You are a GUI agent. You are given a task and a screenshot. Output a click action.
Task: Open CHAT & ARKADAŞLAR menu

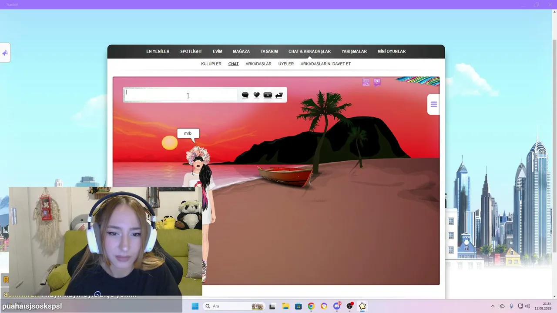(x=309, y=51)
